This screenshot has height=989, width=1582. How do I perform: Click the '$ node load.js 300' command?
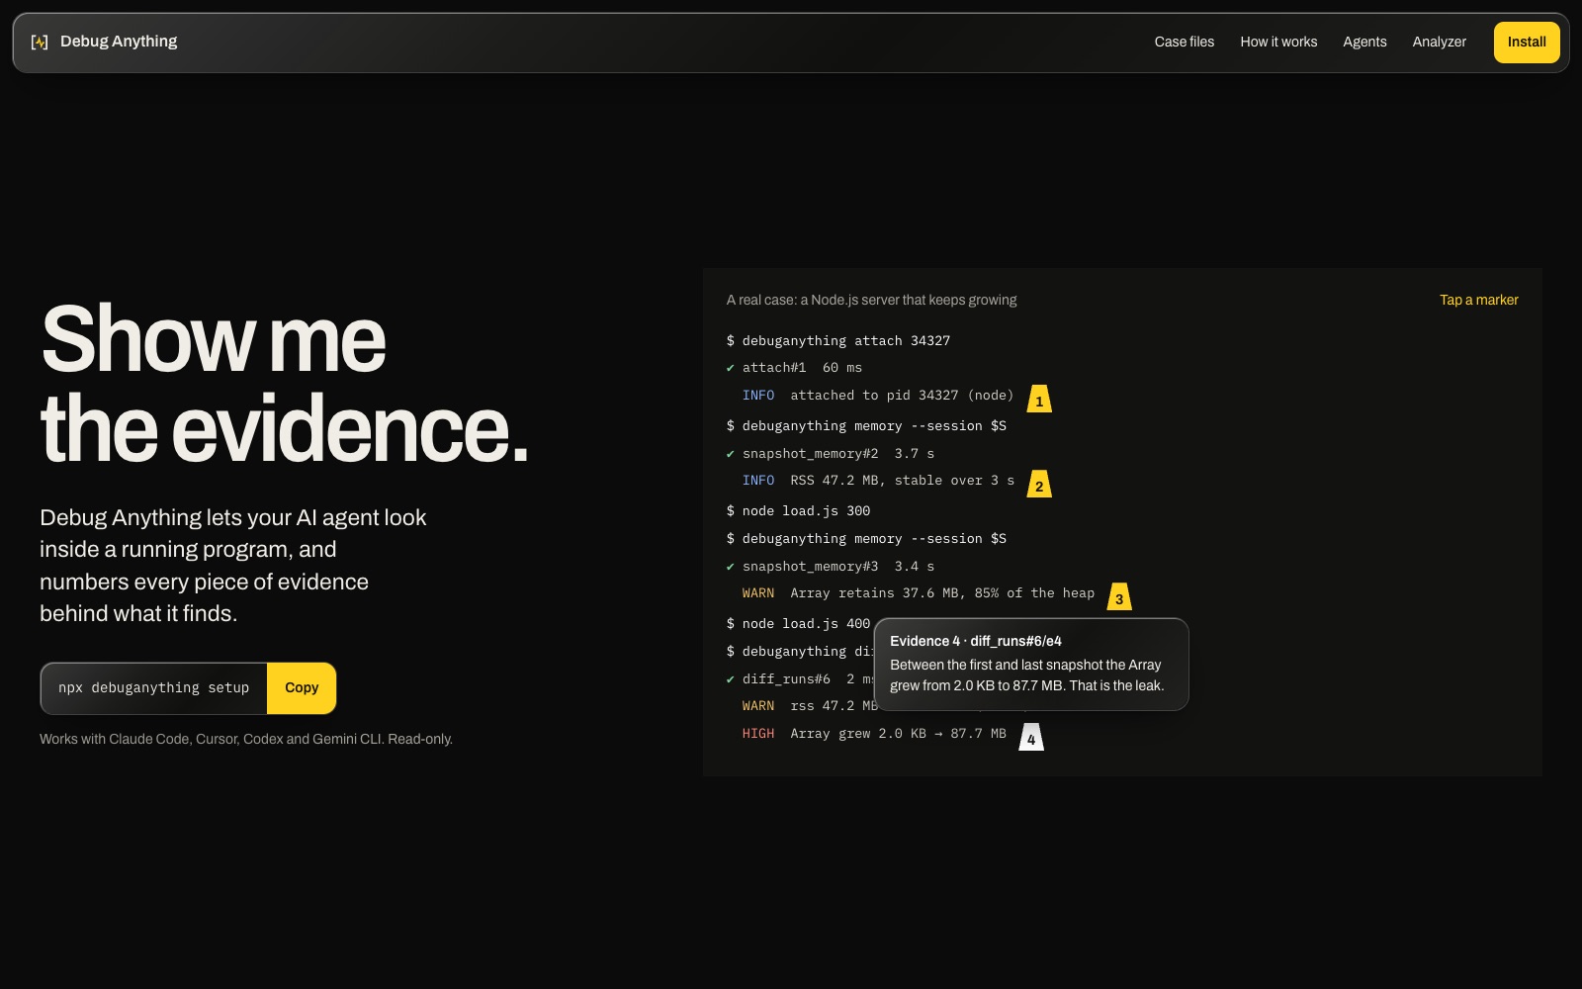click(x=798, y=510)
